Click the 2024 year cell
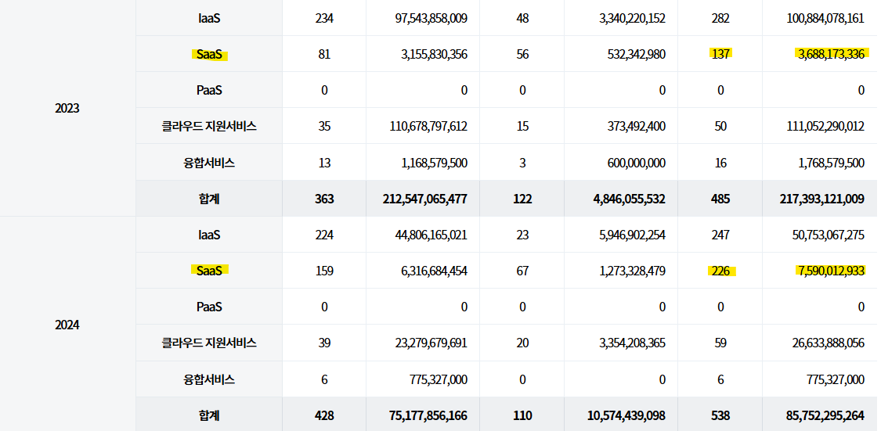881x431 pixels. 67,325
